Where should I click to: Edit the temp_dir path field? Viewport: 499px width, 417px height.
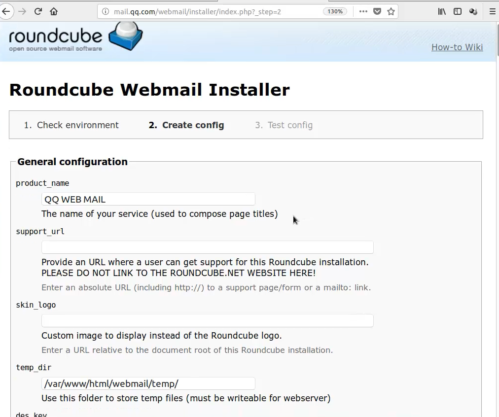(148, 383)
